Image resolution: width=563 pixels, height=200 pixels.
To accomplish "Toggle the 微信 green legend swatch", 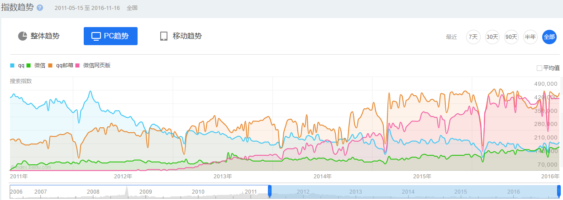I will pyautogui.click(x=28, y=65).
